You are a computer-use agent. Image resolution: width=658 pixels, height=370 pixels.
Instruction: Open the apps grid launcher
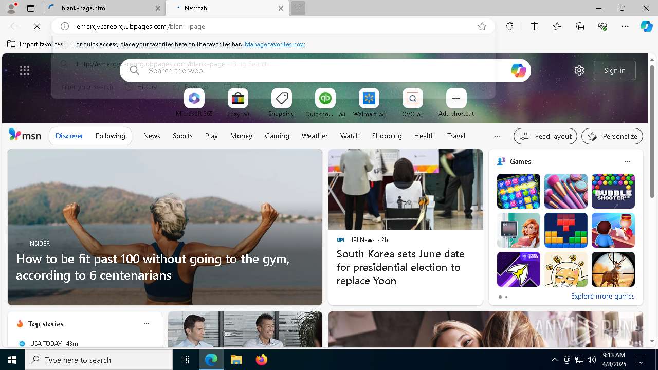[x=25, y=70]
